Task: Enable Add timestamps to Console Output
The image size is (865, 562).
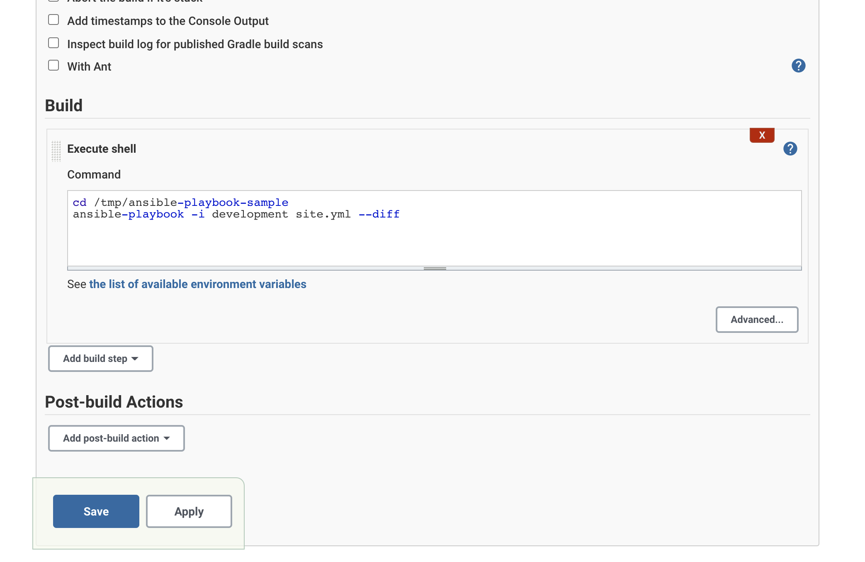Action: tap(53, 20)
